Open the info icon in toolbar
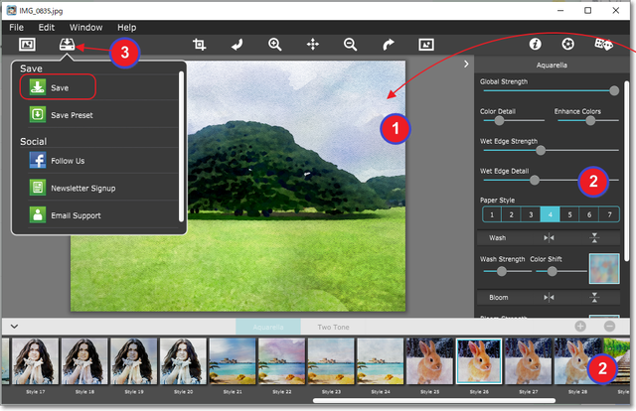Viewport: 636px width, 411px height. (533, 45)
